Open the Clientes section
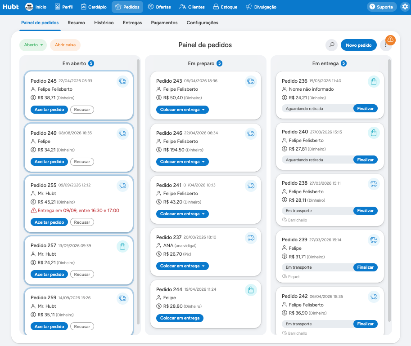Viewport: 411px width, 346px height. 192,7
